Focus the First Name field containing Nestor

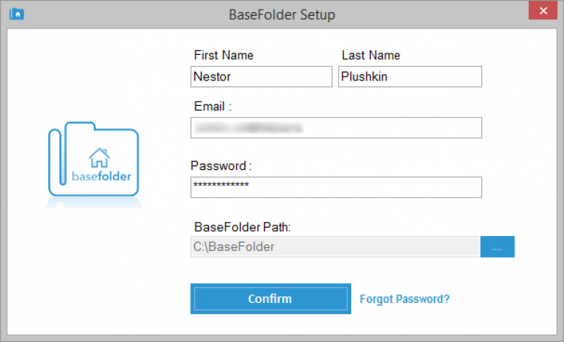pyautogui.click(x=261, y=77)
